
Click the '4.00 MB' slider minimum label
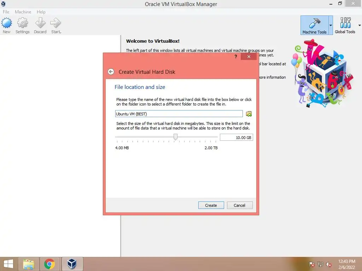[122, 148]
